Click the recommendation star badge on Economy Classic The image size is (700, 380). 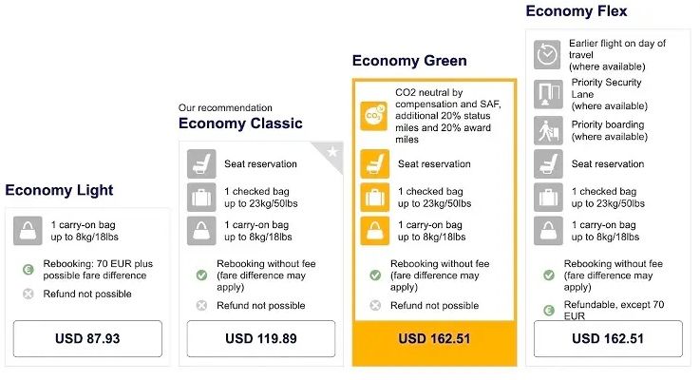[332, 152]
